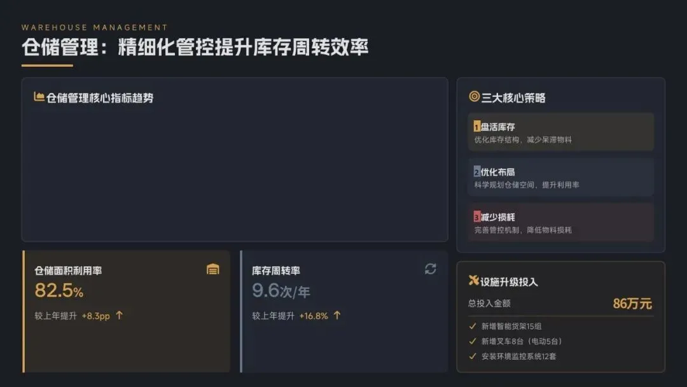Click up arrow next to +8.3pp
The image size is (687, 387).
pos(119,315)
